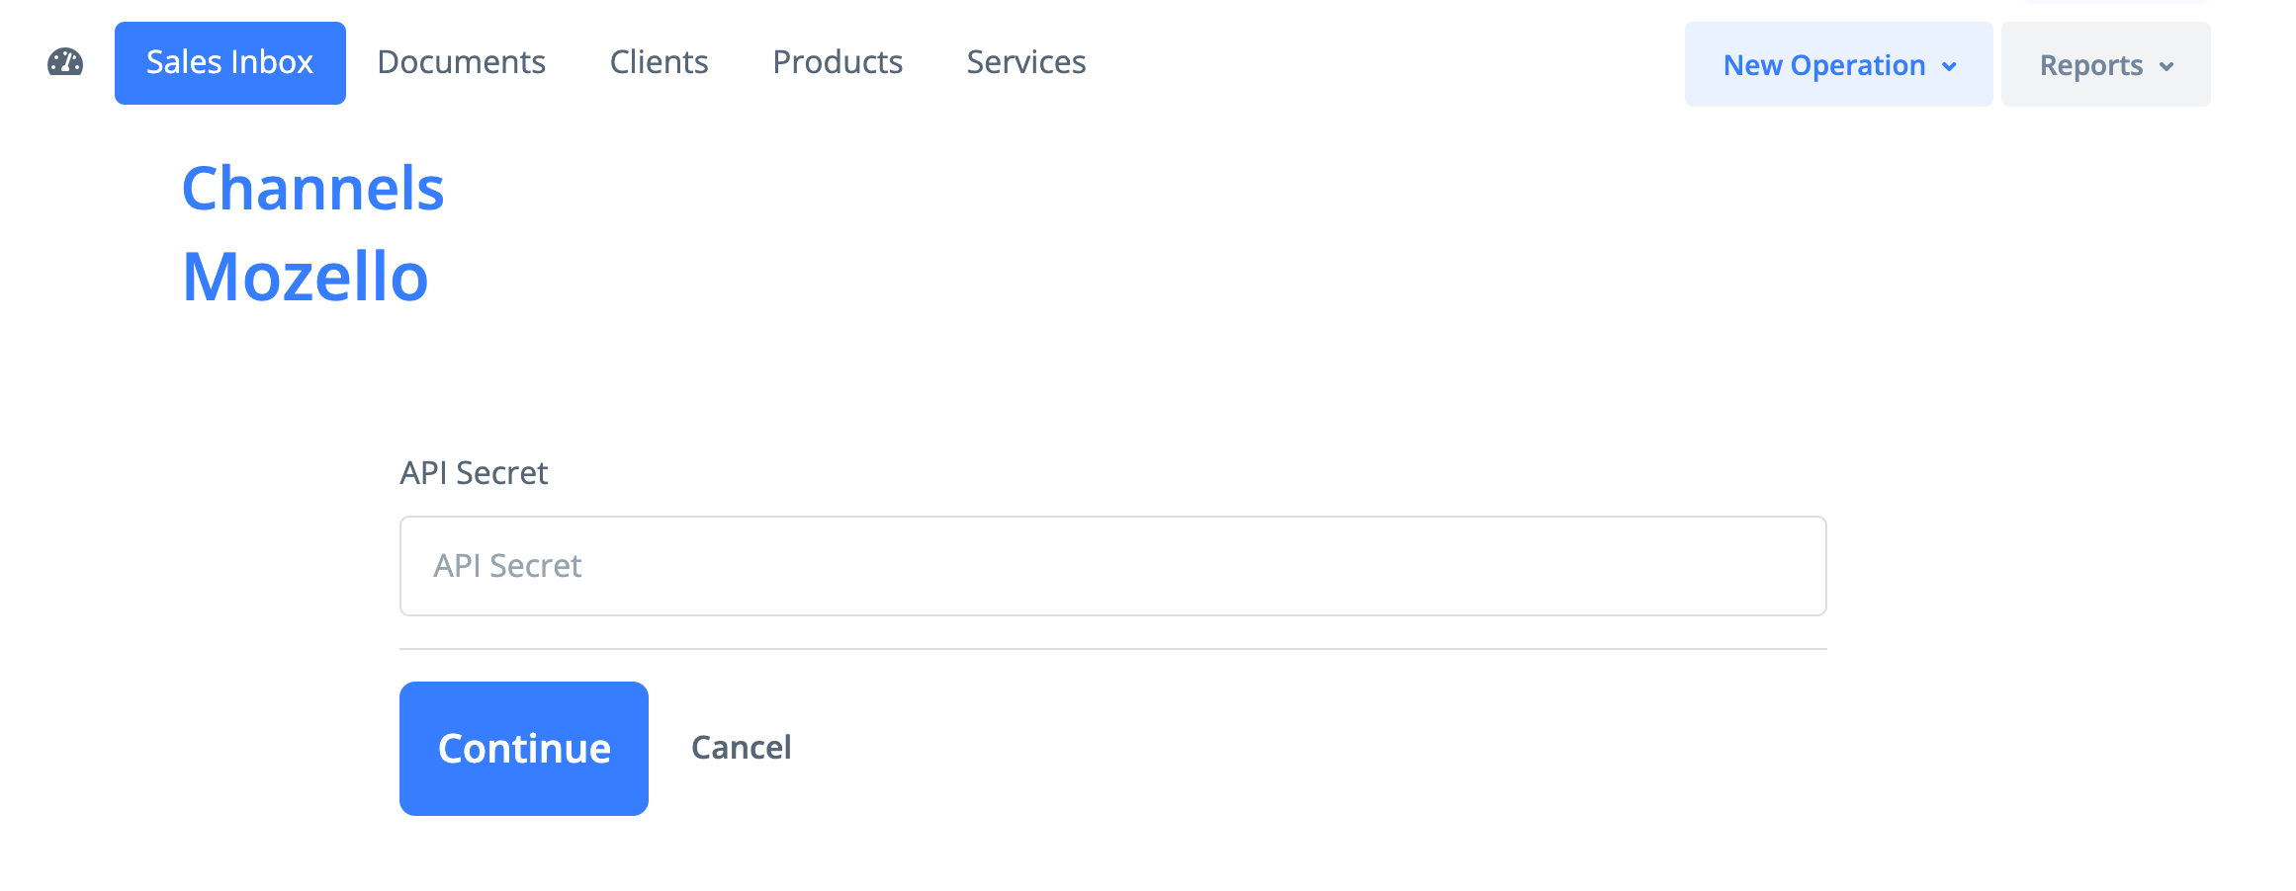Click the New Operation chevron arrow
Viewport: 2296px width, 891px height.
[1949, 66]
